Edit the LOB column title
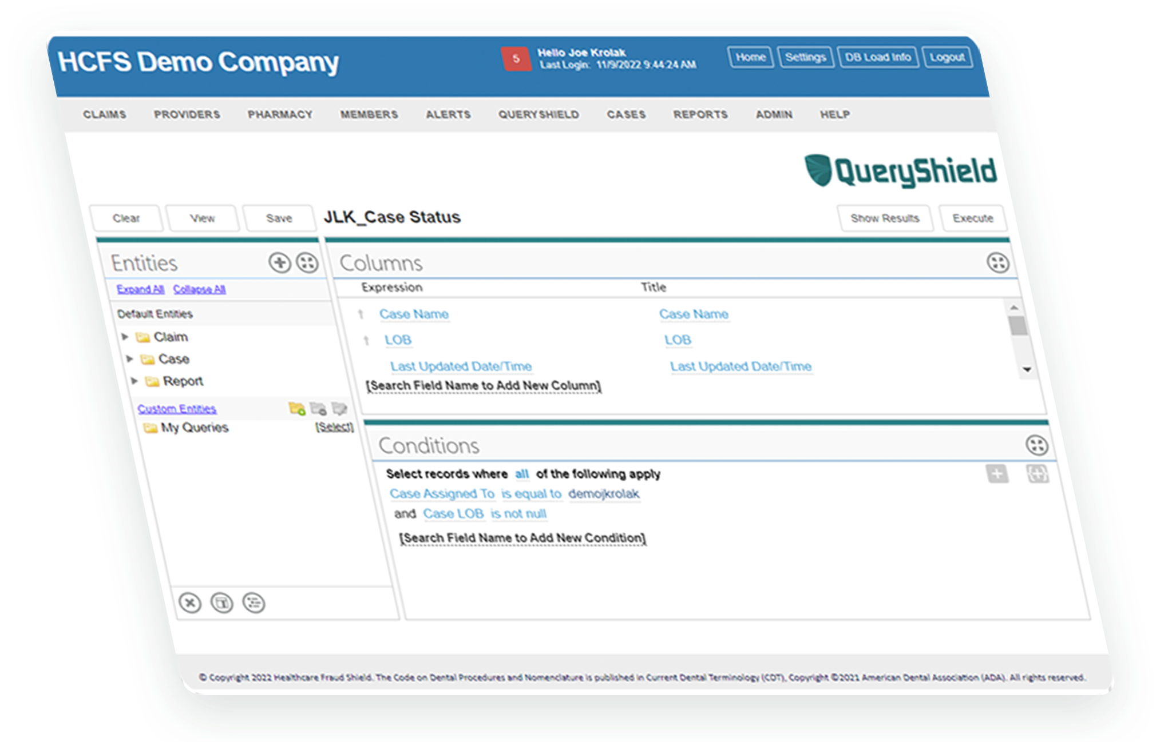This screenshot has height=742, width=1172. point(678,340)
